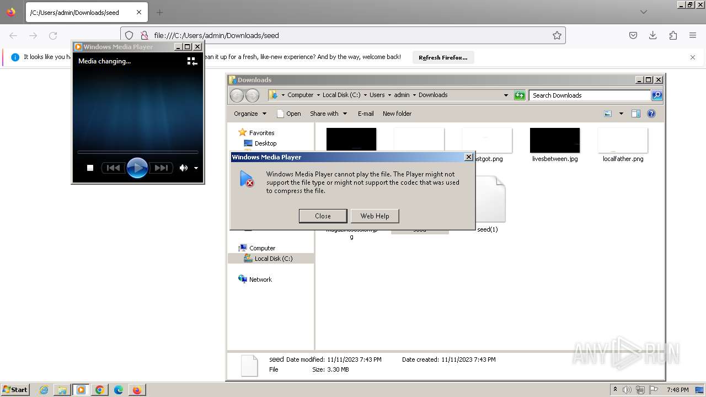Close the error dialog with Close button

[323, 216]
